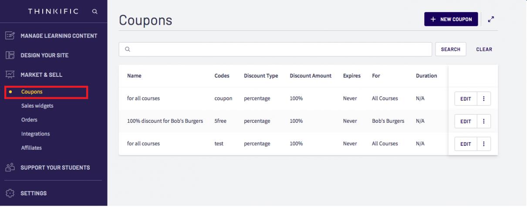527x207 pixels.
Task: Click the Design Your Site layout icon
Action: click(9, 55)
